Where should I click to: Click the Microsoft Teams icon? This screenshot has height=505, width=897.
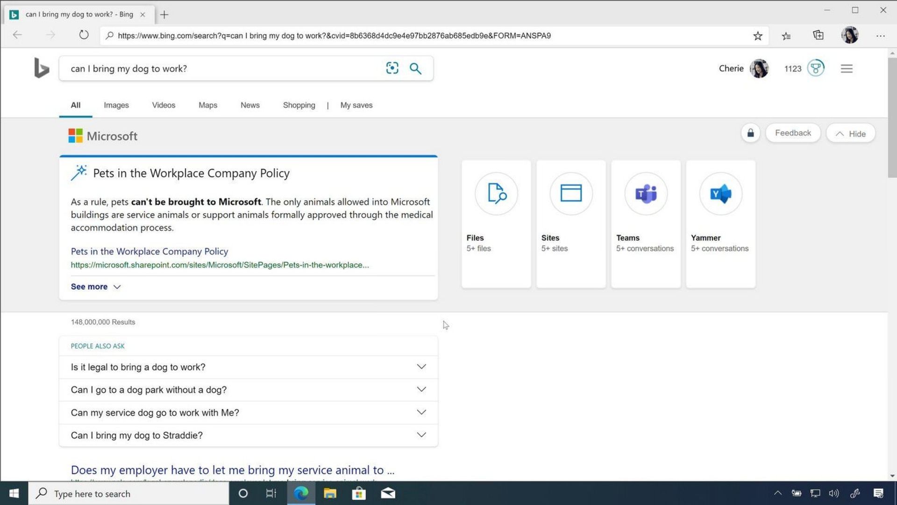click(x=646, y=193)
